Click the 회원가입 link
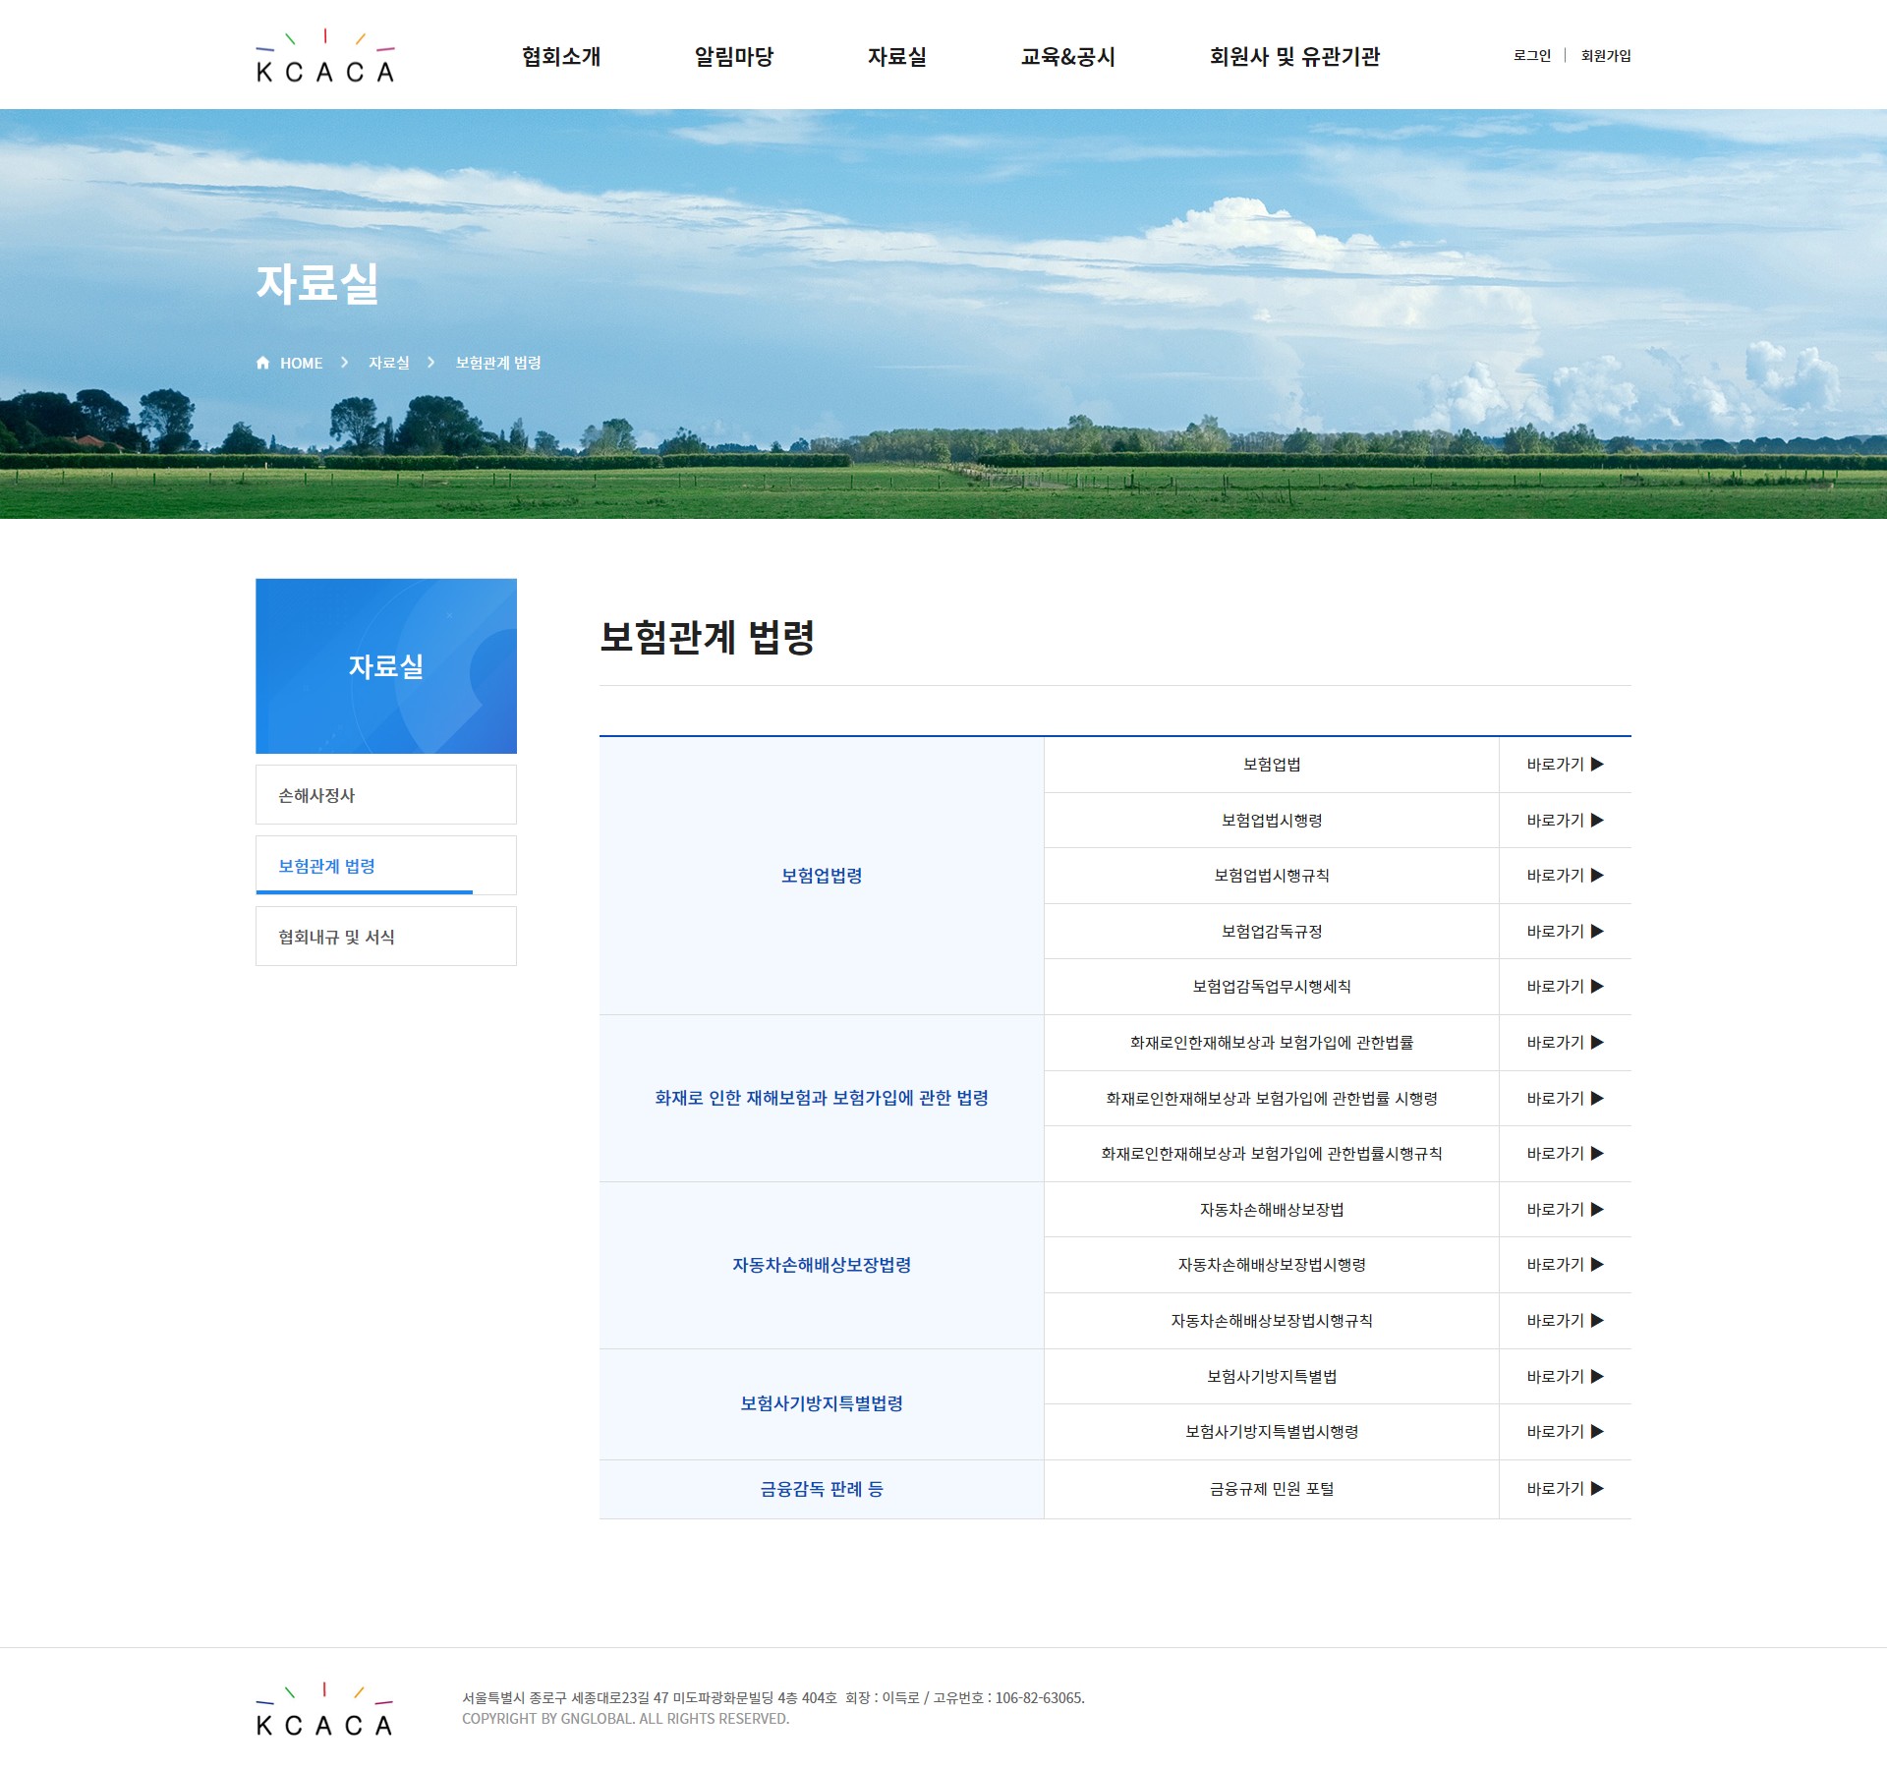Screen dimensions: 1887x1769 click(1606, 55)
